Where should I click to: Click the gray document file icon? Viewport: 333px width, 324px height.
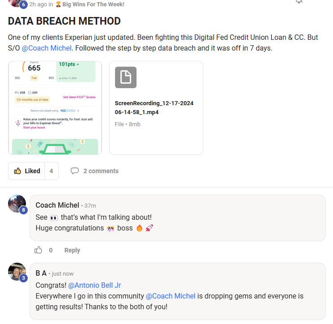click(x=125, y=77)
